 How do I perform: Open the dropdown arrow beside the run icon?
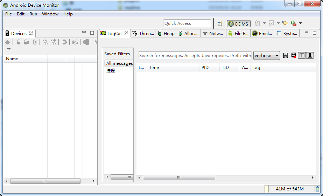[x=300, y=23]
